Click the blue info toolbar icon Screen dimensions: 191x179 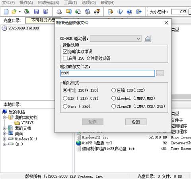[120, 12]
